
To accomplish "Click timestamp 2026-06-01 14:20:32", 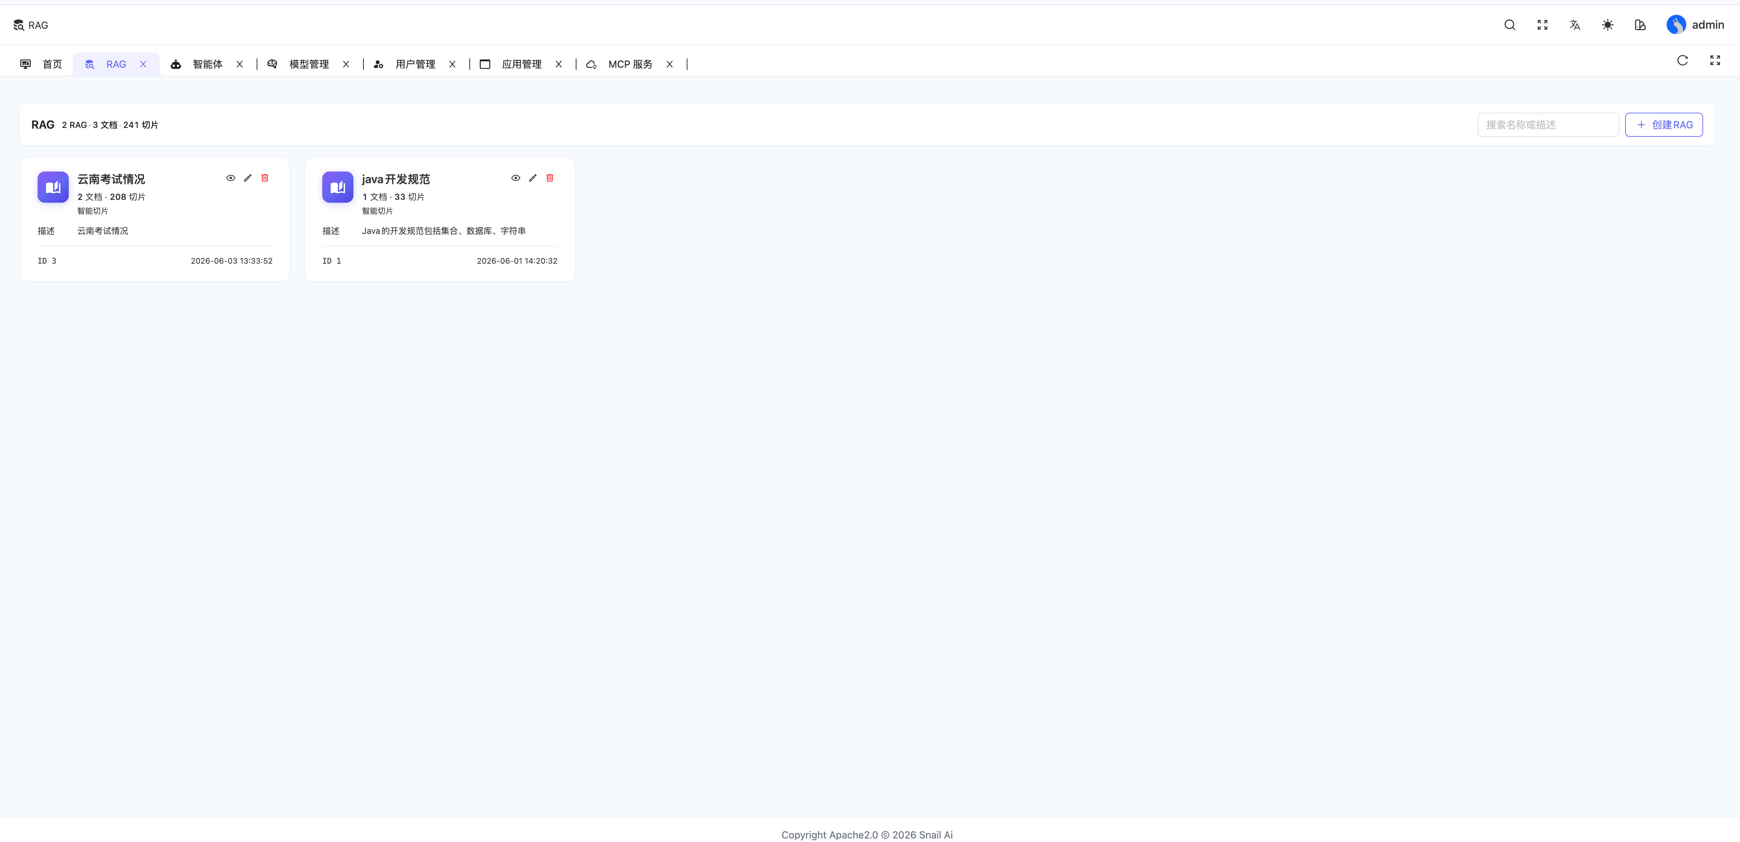I will pos(517,261).
